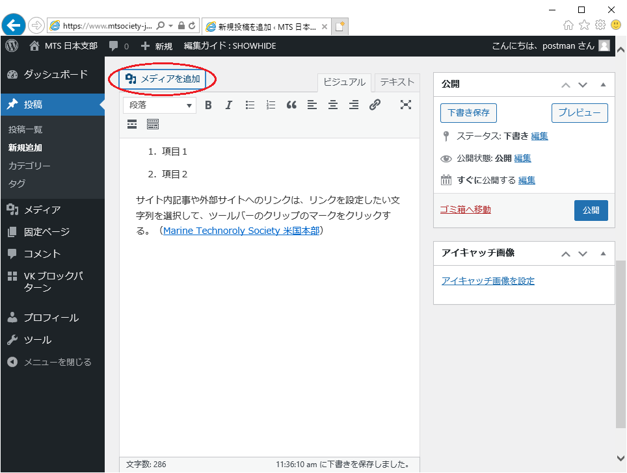Collapse the 公開 panel with its triangle toggle
The height and width of the screenshot is (473, 627).
click(603, 84)
